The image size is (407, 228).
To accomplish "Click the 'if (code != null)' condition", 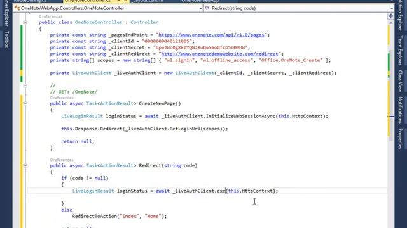I will pyautogui.click(x=85, y=178).
